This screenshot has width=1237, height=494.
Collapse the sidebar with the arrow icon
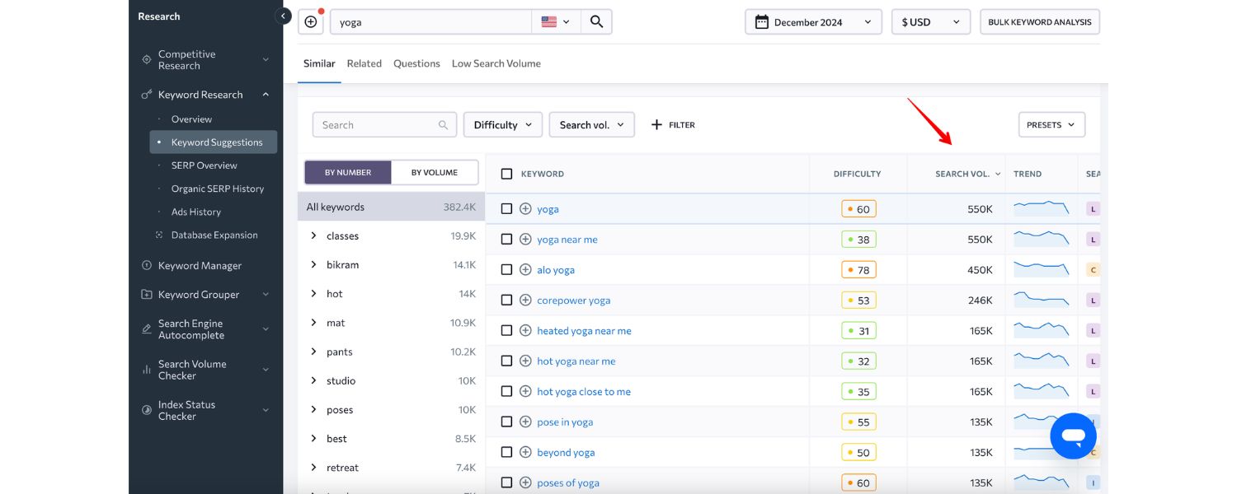[284, 16]
